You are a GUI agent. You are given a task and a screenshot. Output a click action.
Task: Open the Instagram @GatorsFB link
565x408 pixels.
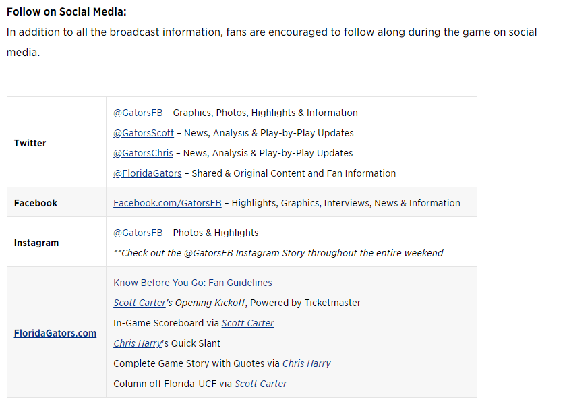(x=138, y=233)
